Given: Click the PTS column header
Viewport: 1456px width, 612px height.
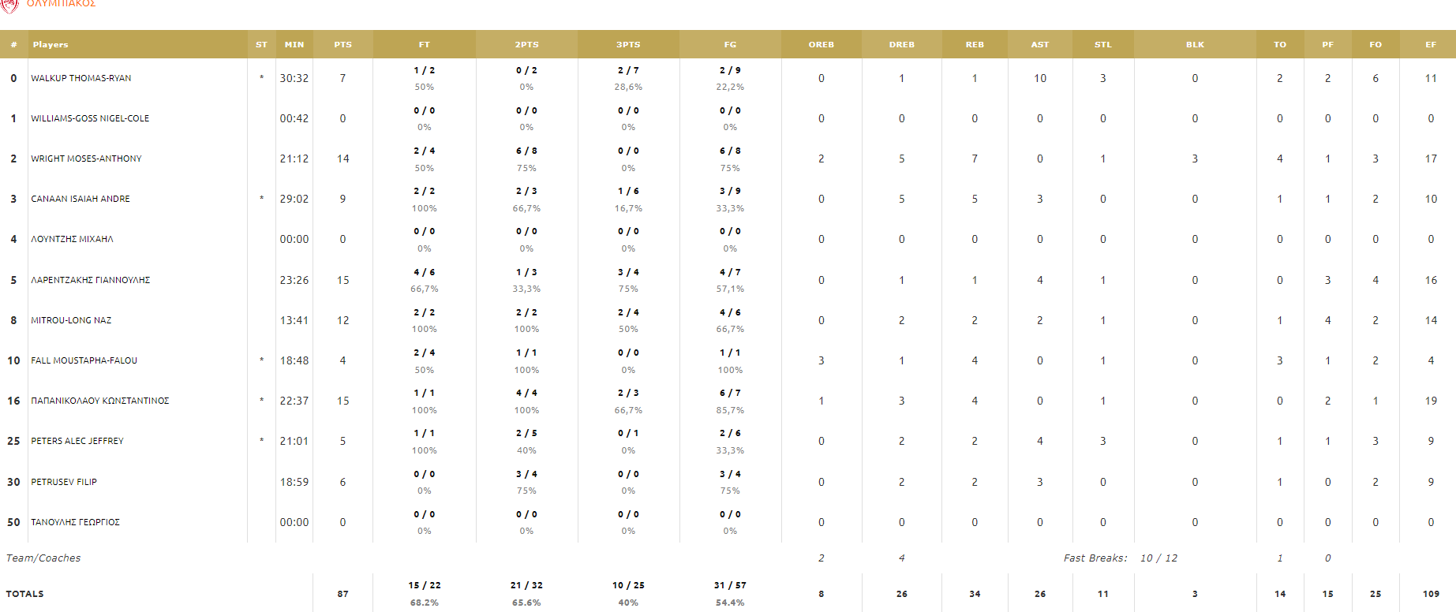Looking at the screenshot, I should click(342, 45).
